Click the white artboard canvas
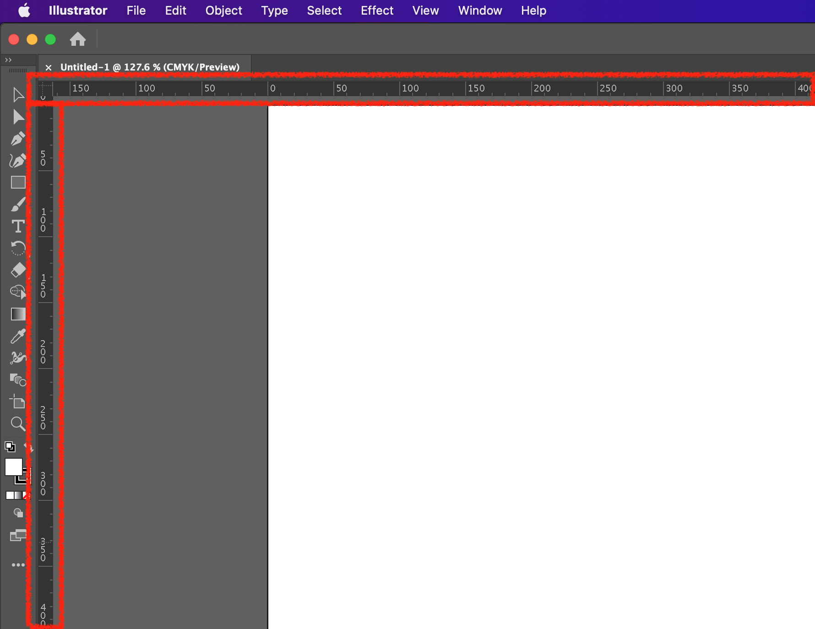Image resolution: width=815 pixels, height=629 pixels. [541, 367]
